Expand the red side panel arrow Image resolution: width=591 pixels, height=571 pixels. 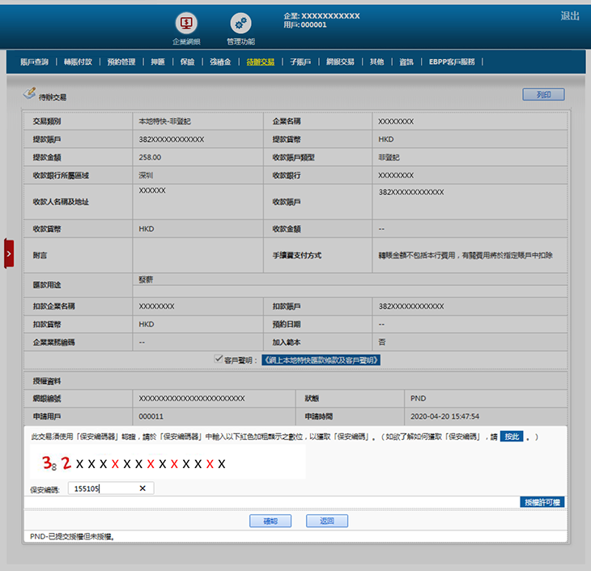coord(9,254)
